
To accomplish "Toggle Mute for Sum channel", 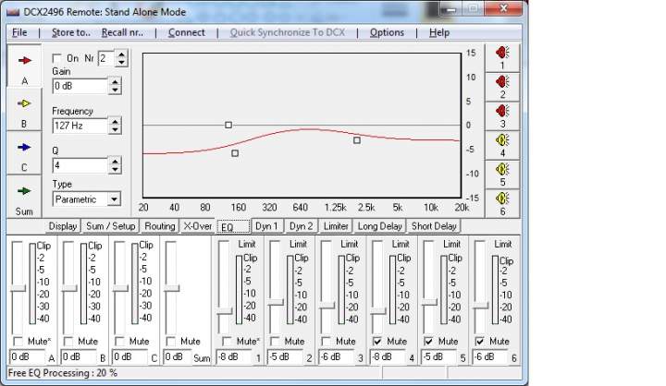I will click(170, 341).
